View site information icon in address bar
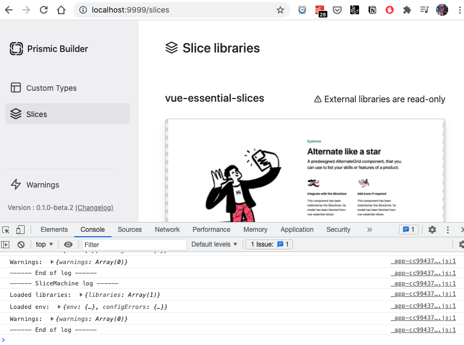 pyautogui.click(x=83, y=10)
